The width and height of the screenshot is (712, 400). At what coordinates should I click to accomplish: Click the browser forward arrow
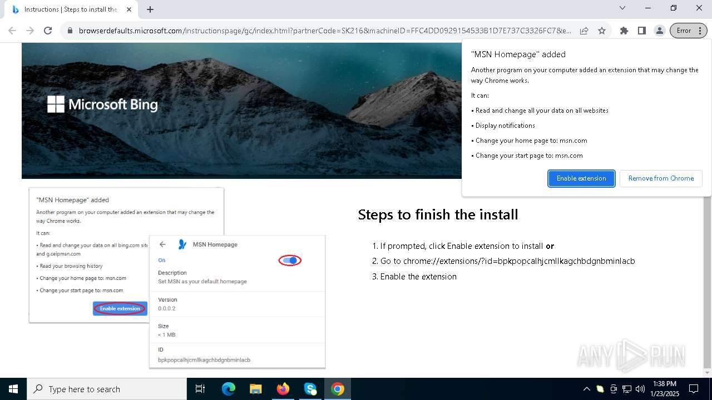(30, 31)
